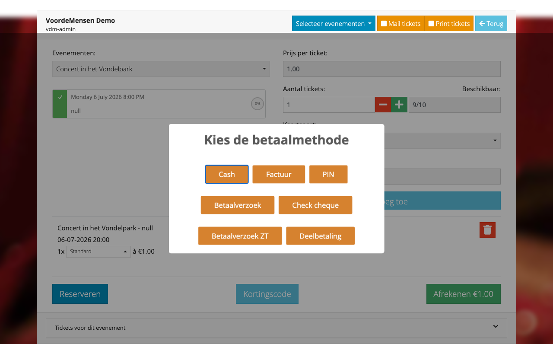Open the Standard ticket type dropdown
The height and width of the screenshot is (344, 553).
(x=98, y=251)
